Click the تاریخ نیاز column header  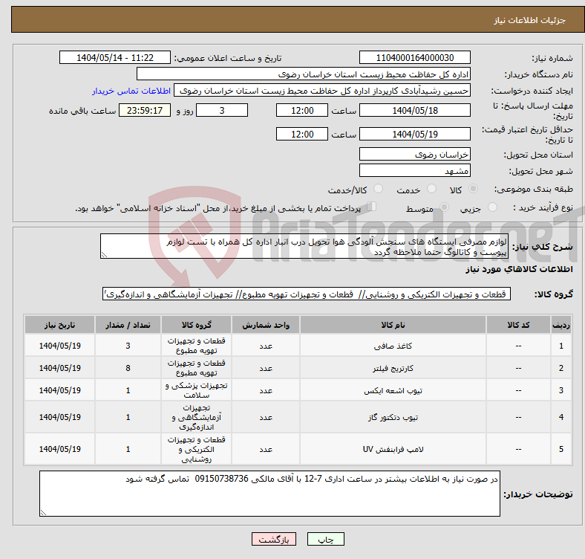pyautogui.click(x=59, y=325)
